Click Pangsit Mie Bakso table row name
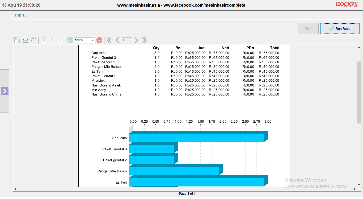The image size is (363, 199). pyautogui.click(x=106, y=67)
